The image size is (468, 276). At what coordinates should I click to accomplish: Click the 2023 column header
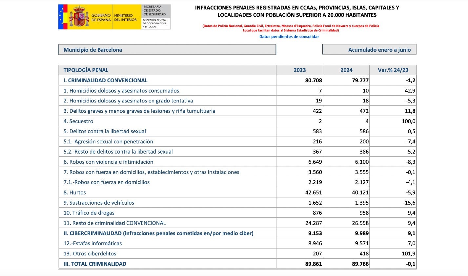tap(299, 70)
